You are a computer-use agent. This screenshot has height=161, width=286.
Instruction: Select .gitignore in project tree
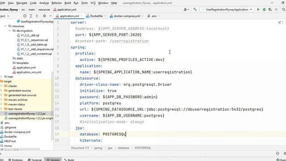[x=10, y=127]
